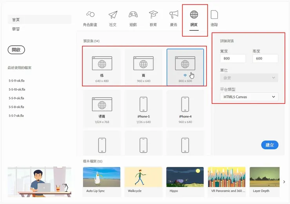Open recent file 5-5-7-ok.fla
This screenshot has height=204, width=290.
16,116
